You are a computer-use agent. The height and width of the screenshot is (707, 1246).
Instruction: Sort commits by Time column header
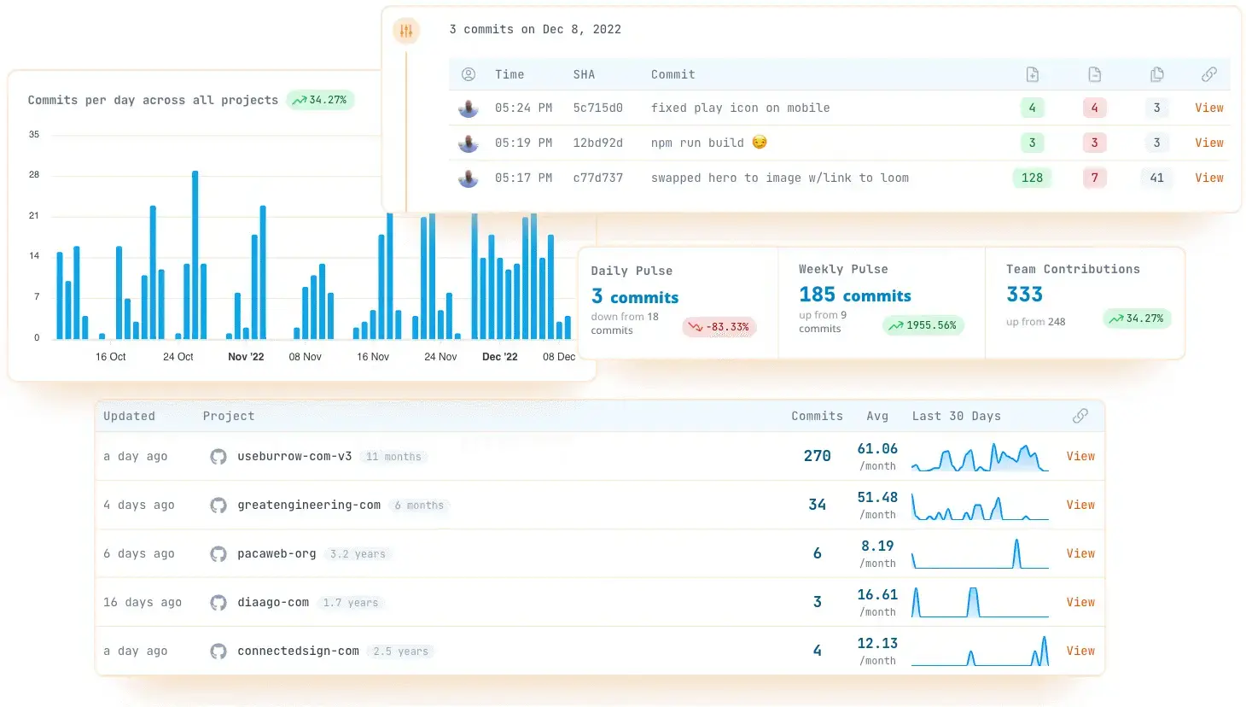click(x=509, y=74)
